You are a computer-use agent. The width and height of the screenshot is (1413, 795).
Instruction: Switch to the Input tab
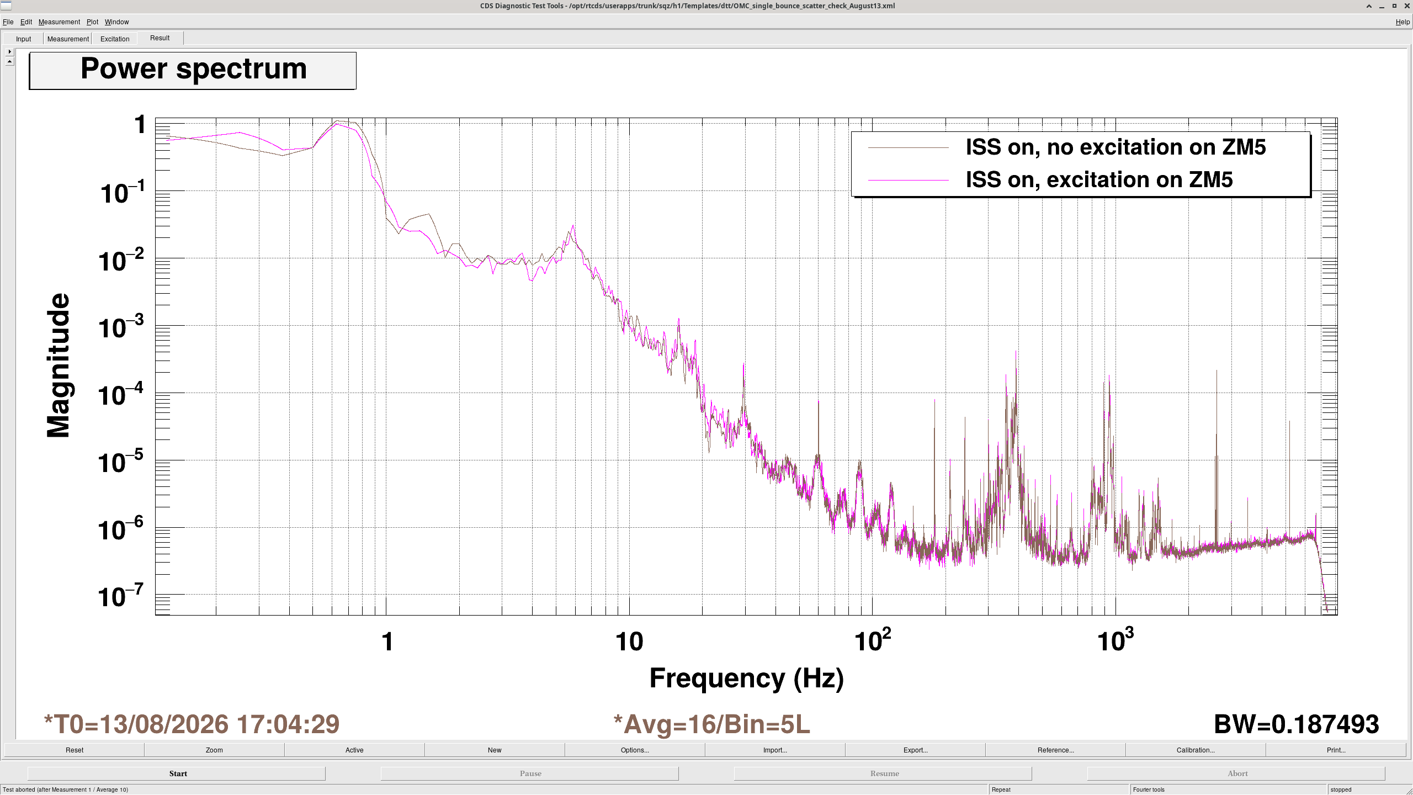pyautogui.click(x=23, y=39)
